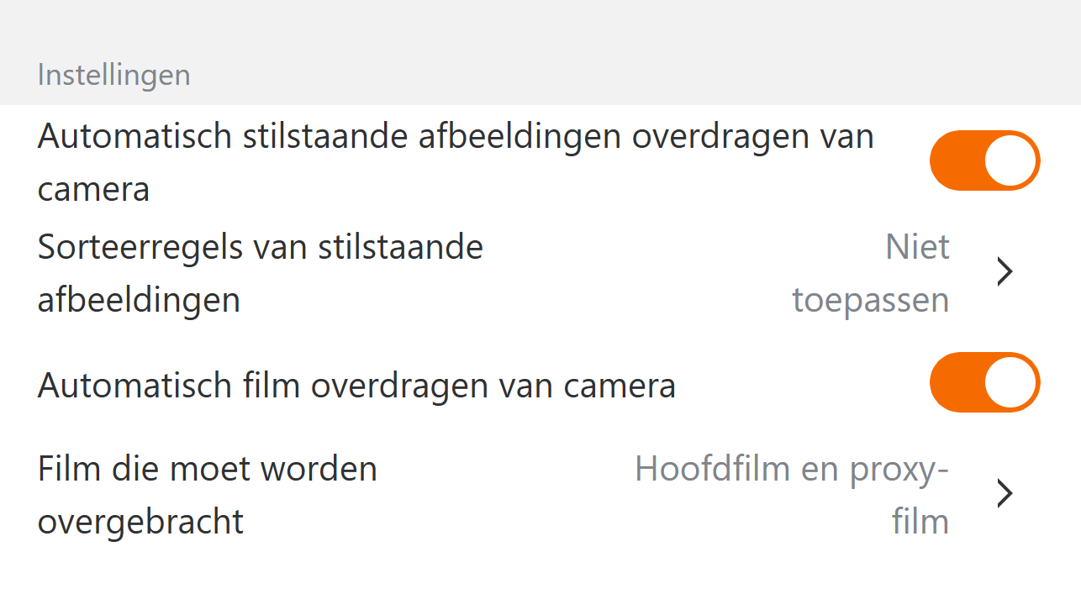Open Sorteerregels chevron arrow
The image size is (1081, 594).
1004,272
